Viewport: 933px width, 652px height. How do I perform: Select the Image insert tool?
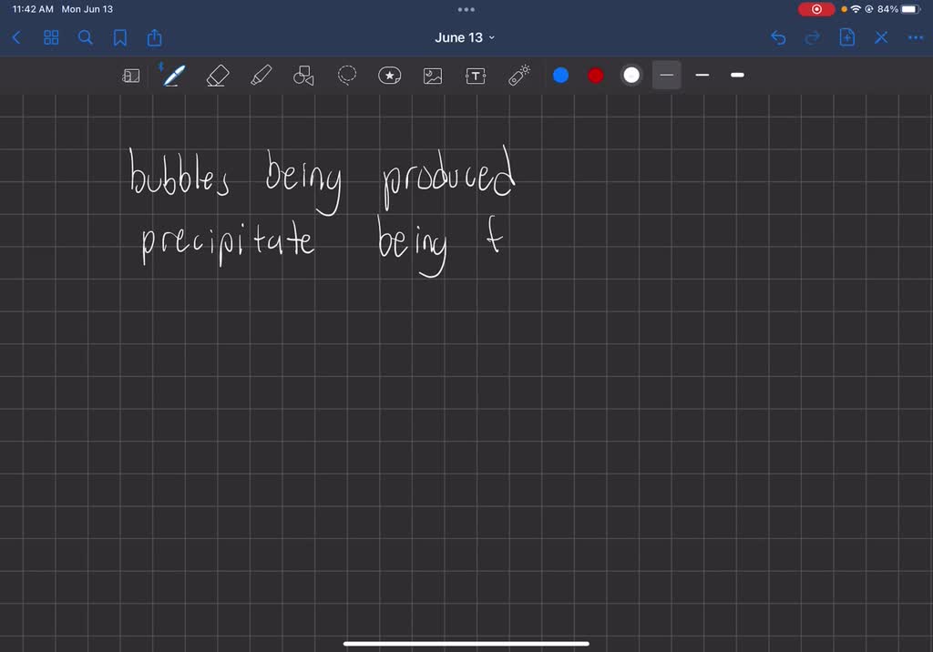click(x=433, y=76)
